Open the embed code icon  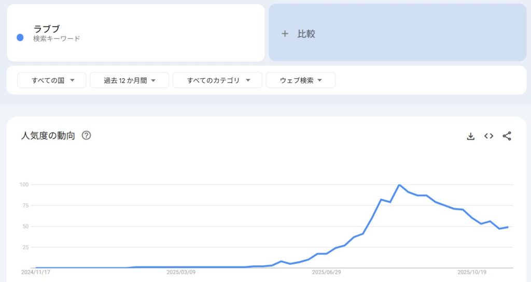(x=488, y=136)
